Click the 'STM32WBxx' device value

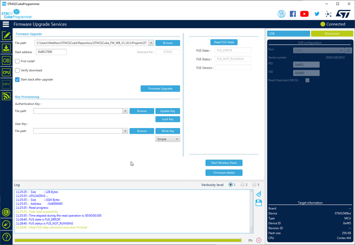tap(343, 213)
